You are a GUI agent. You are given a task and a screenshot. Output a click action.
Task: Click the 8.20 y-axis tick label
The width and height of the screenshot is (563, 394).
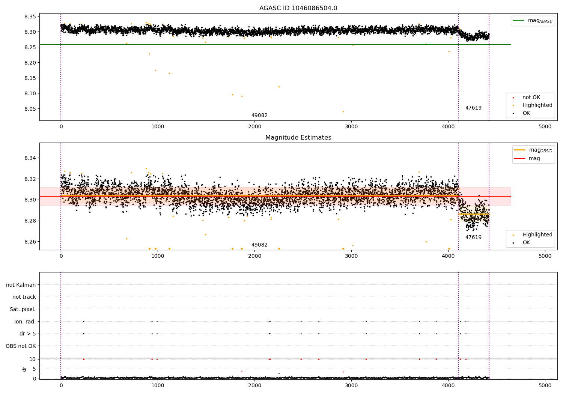click(30, 63)
